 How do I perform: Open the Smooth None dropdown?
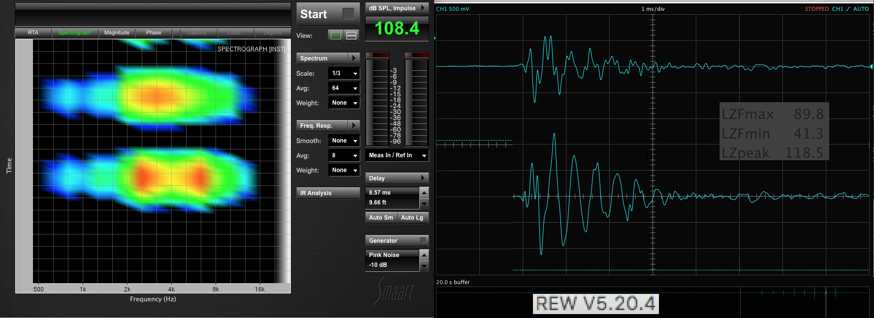344,141
